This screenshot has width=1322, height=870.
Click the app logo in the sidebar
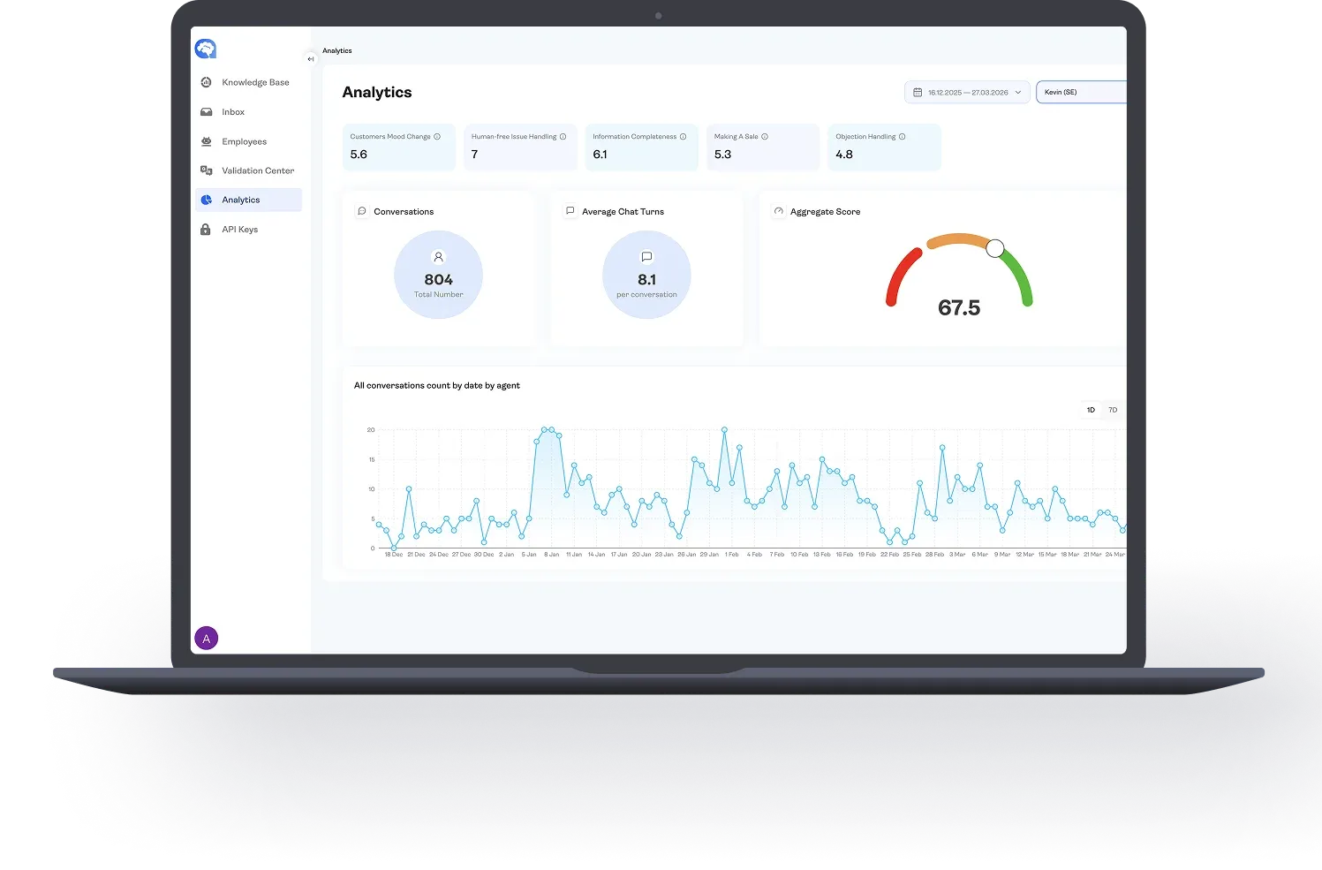(205, 49)
